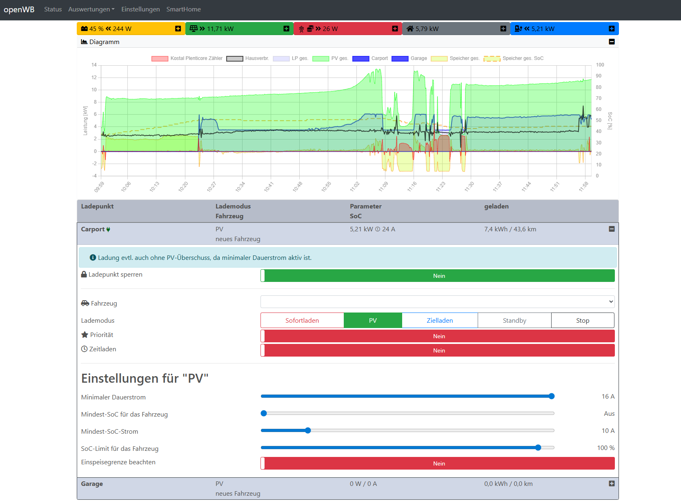Click the 7,4 kWh / 43,6 km value
Viewport: 681px width, 501px height.
click(x=510, y=229)
